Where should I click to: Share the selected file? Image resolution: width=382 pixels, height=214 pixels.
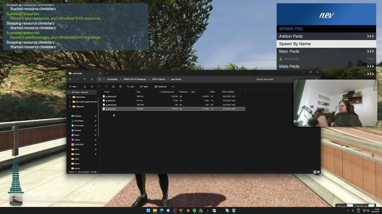[113, 86]
